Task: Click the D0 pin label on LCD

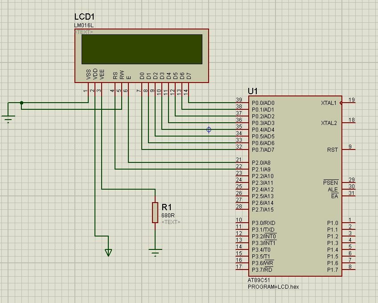Action: coord(142,76)
